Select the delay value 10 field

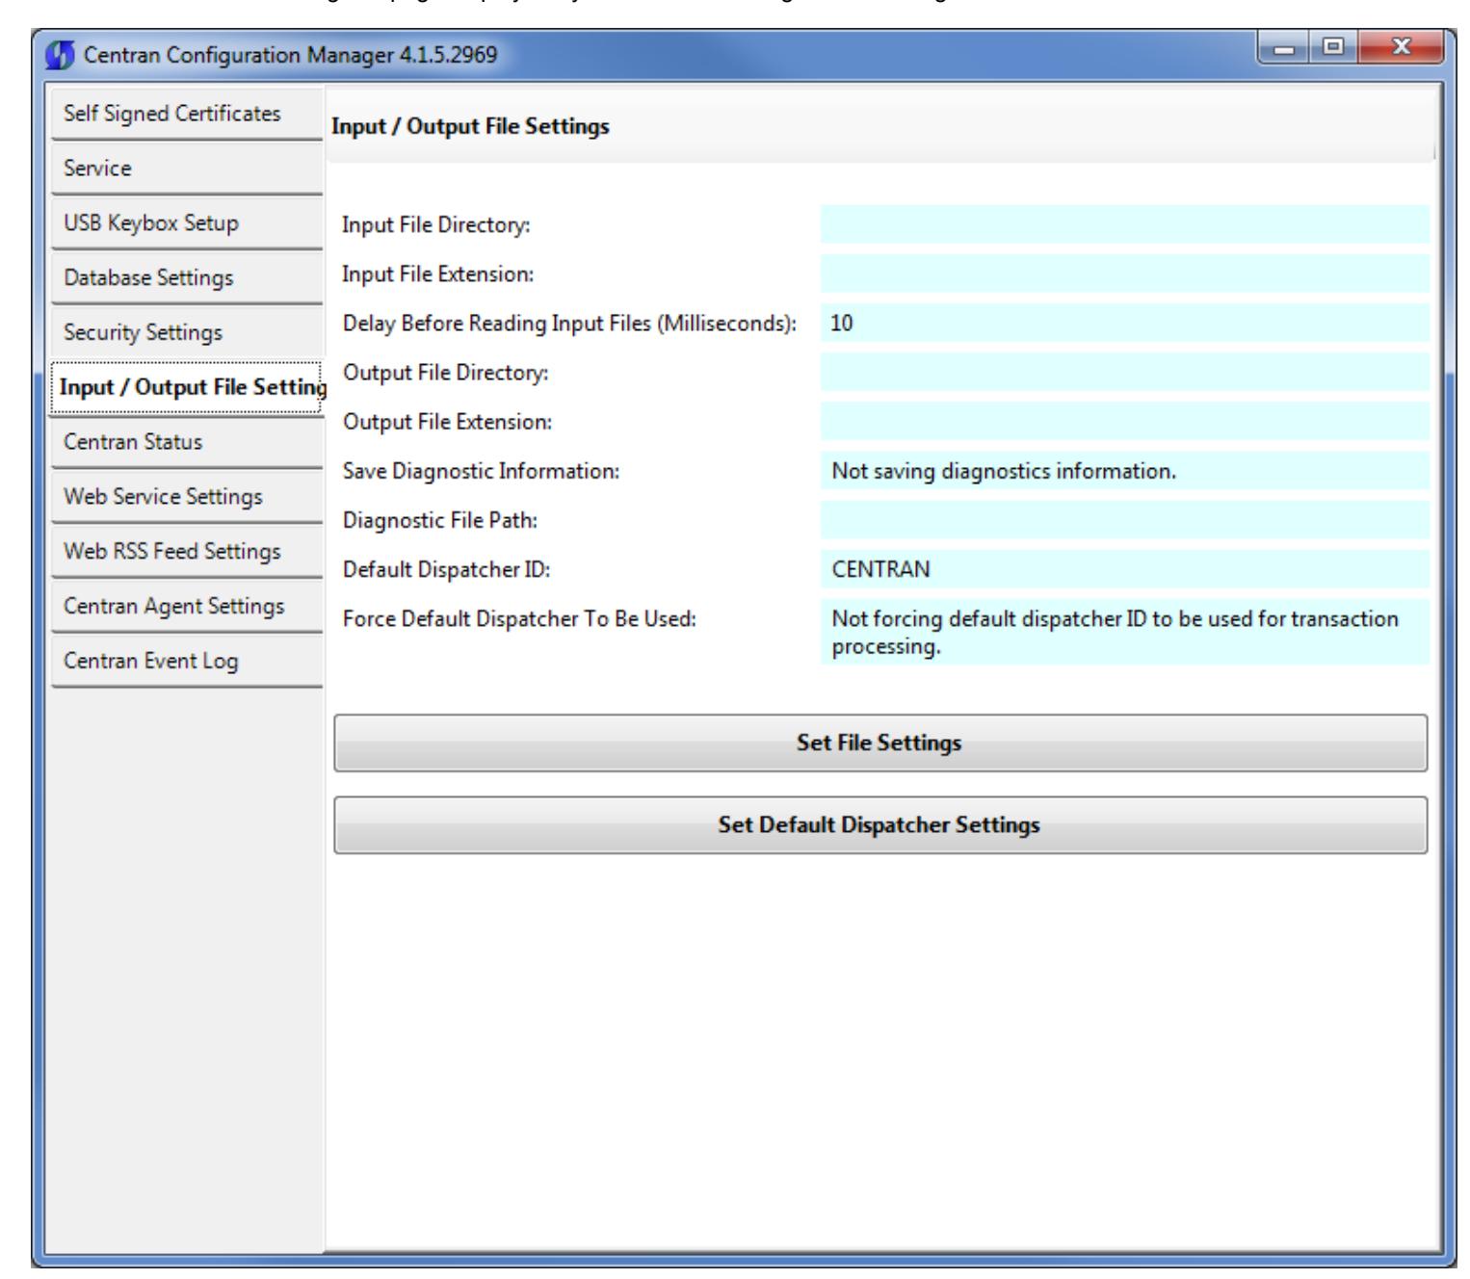point(1125,324)
